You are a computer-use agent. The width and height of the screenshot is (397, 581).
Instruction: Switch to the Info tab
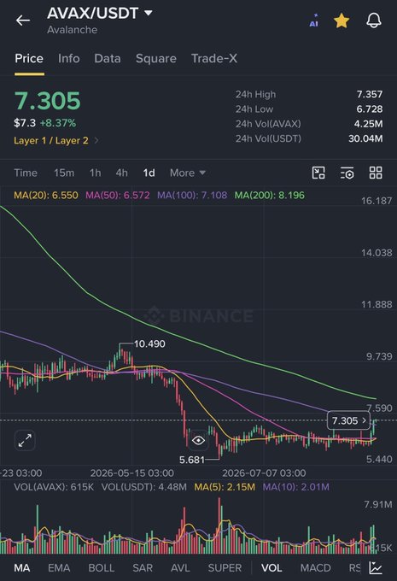click(69, 58)
